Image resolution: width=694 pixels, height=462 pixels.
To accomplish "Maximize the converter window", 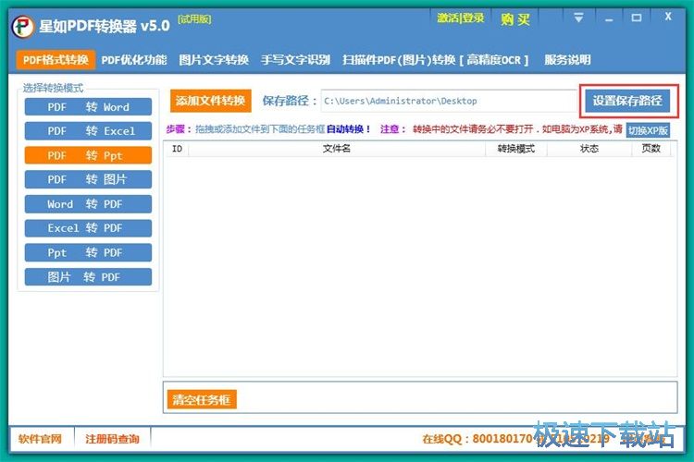I will [637, 18].
